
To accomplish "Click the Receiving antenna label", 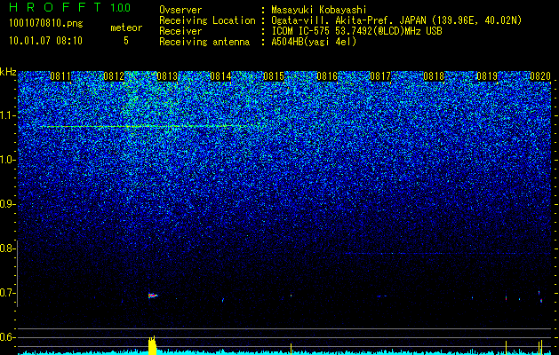I will [204, 42].
